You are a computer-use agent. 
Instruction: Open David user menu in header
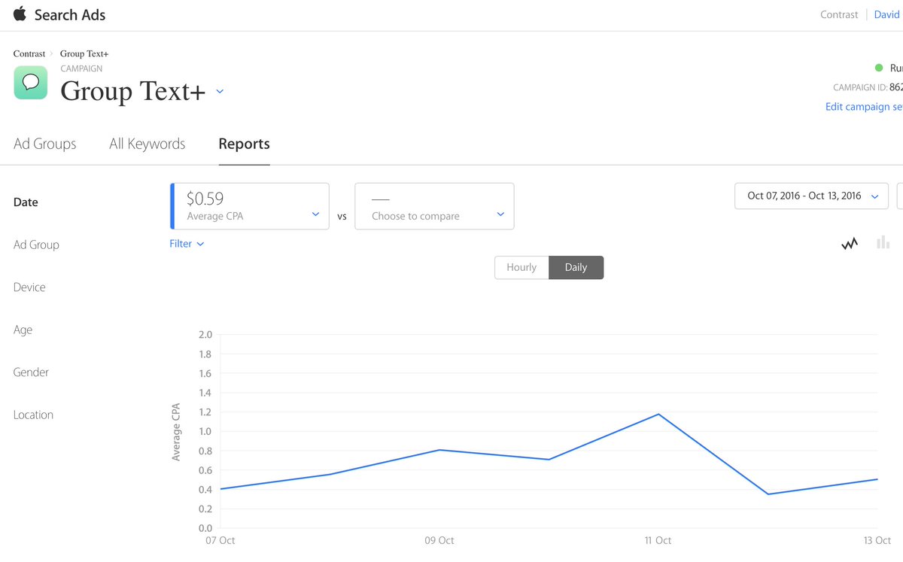[x=888, y=14]
